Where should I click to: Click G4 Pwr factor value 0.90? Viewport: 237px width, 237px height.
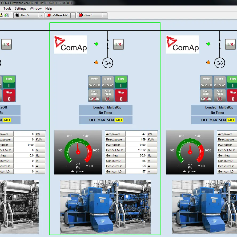pos(136,145)
